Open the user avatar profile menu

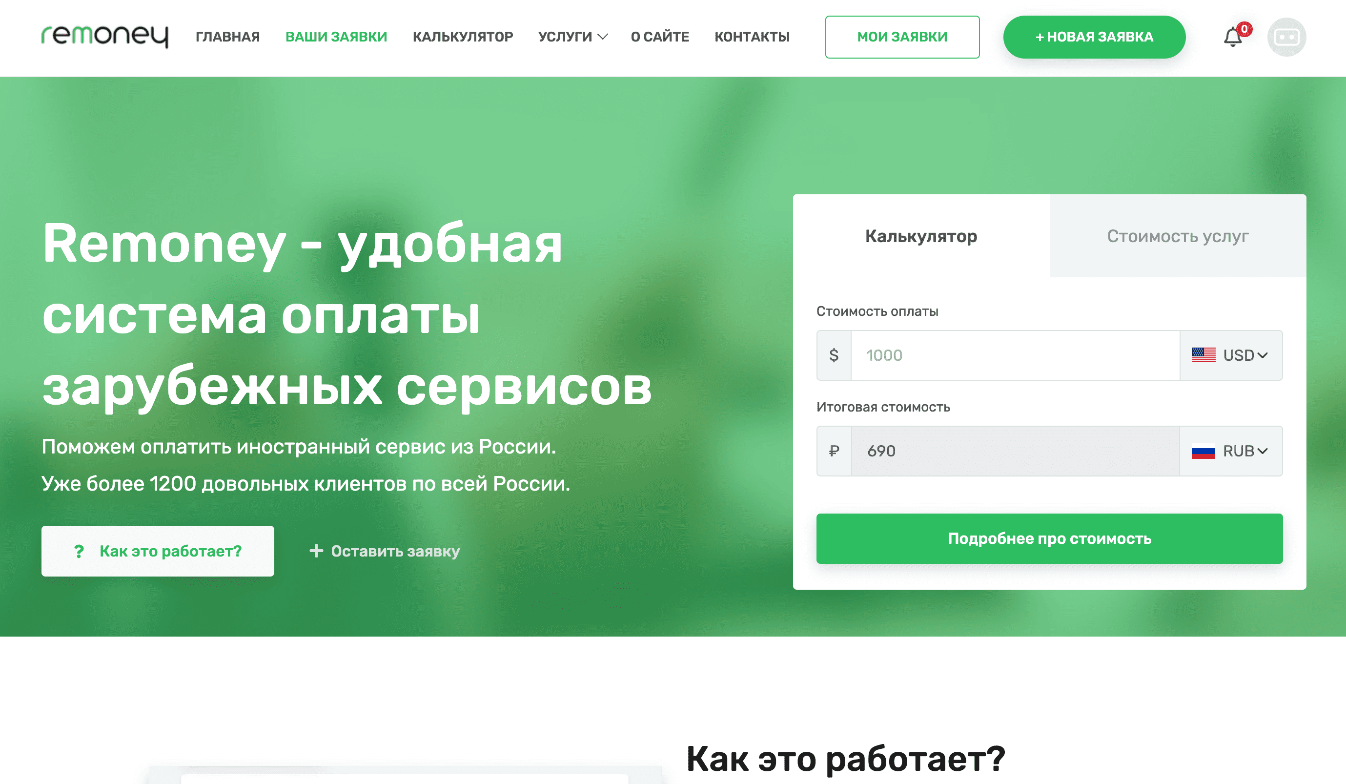click(1287, 37)
